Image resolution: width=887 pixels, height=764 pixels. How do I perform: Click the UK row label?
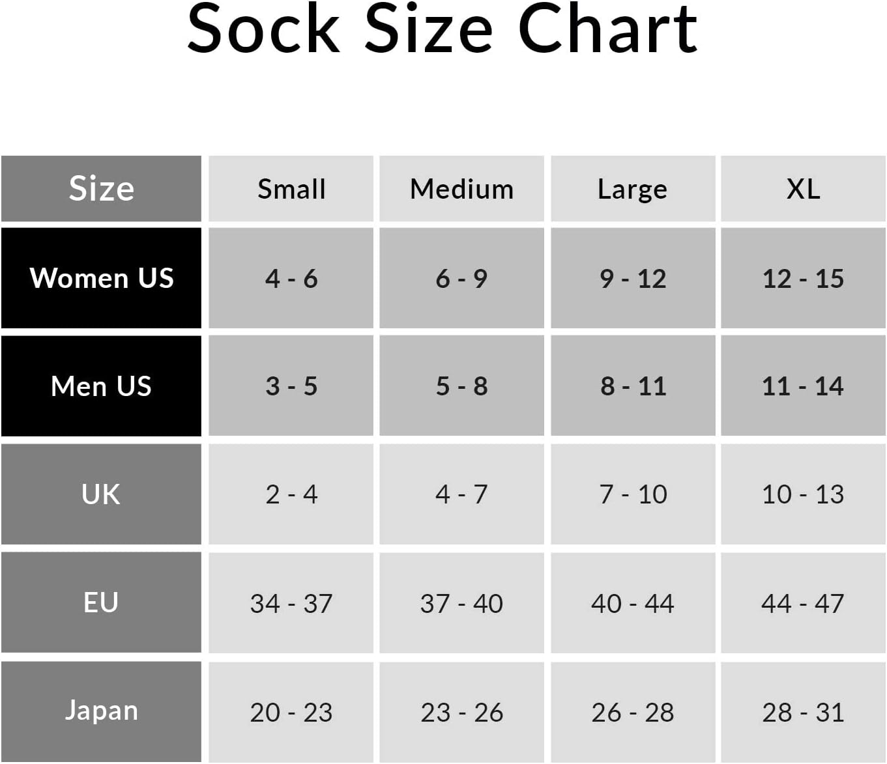(x=101, y=494)
